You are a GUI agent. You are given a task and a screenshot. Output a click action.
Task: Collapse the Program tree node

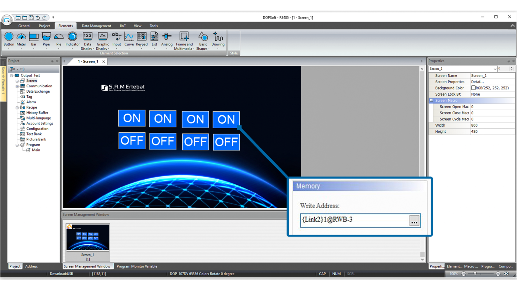coord(17,145)
